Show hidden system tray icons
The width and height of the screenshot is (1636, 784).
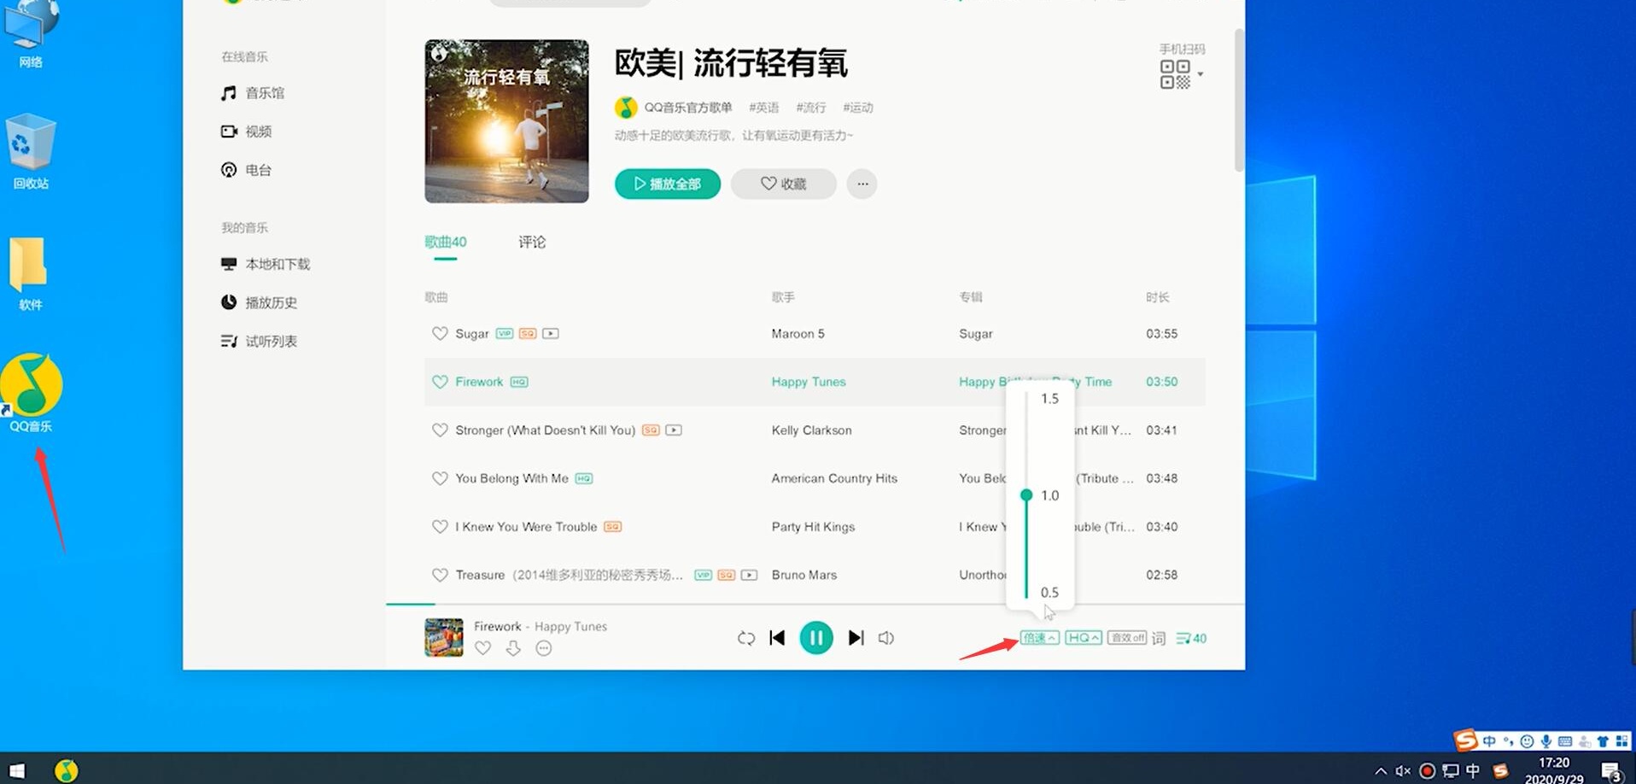pyautogui.click(x=1381, y=771)
